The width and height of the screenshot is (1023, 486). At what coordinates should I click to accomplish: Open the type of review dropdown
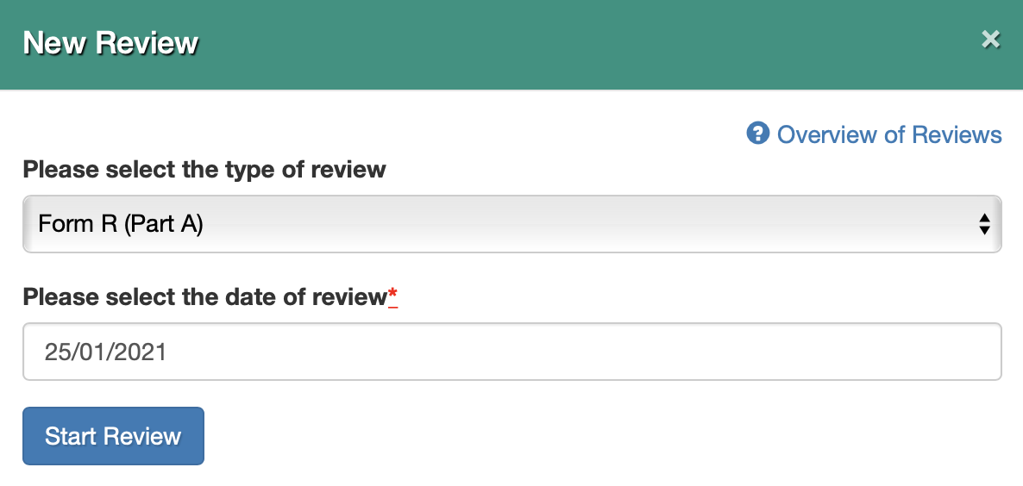pos(512,224)
